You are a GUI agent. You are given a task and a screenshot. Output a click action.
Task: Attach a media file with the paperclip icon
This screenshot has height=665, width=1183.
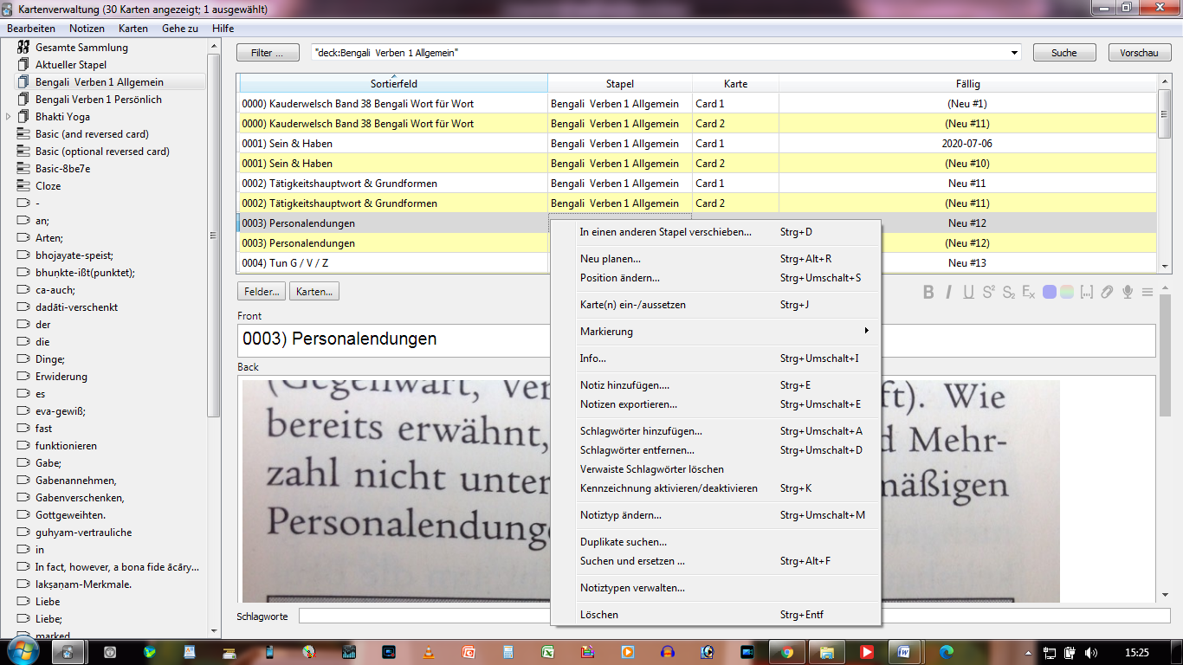[x=1107, y=292]
